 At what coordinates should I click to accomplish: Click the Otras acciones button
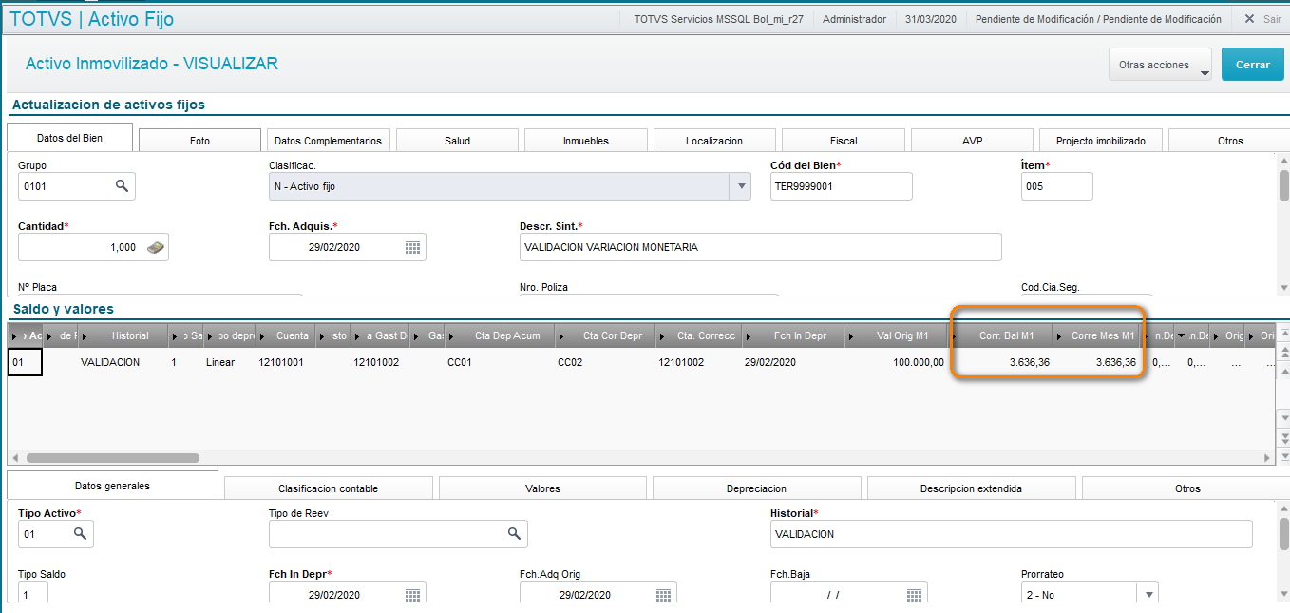point(1160,65)
